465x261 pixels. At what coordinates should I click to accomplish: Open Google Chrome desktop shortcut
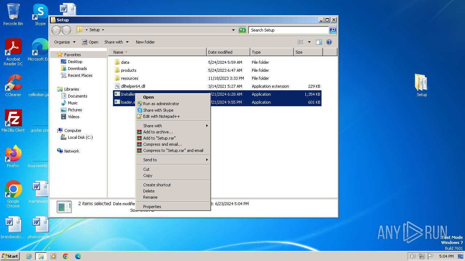(13, 194)
